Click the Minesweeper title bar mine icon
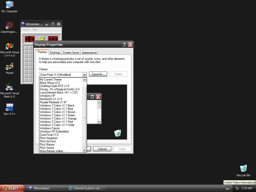 tap(23, 24)
